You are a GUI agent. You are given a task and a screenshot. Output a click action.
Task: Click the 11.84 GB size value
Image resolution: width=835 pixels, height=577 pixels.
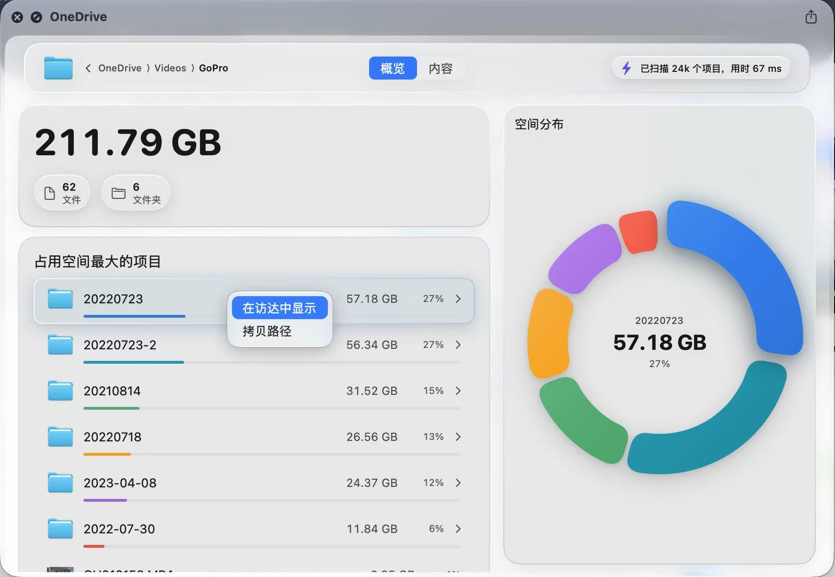point(372,529)
